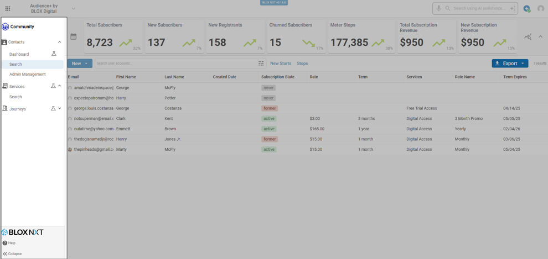The width and height of the screenshot is (548, 259).
Task: Open the blue plus status icon
Action: click(x=526, y=9)
